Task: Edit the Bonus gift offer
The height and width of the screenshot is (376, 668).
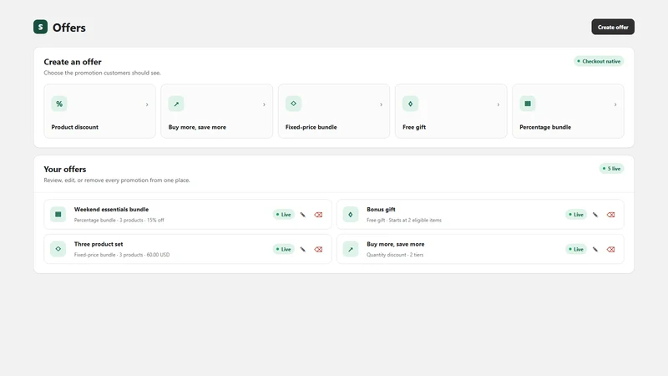Action: (595, 215)
